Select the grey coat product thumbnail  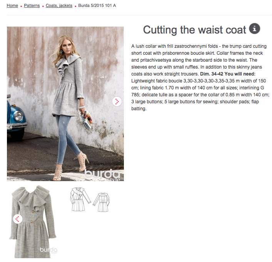tap(33, 222)
